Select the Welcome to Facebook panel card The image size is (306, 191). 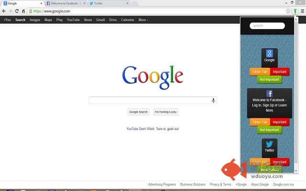pos(270,103)
